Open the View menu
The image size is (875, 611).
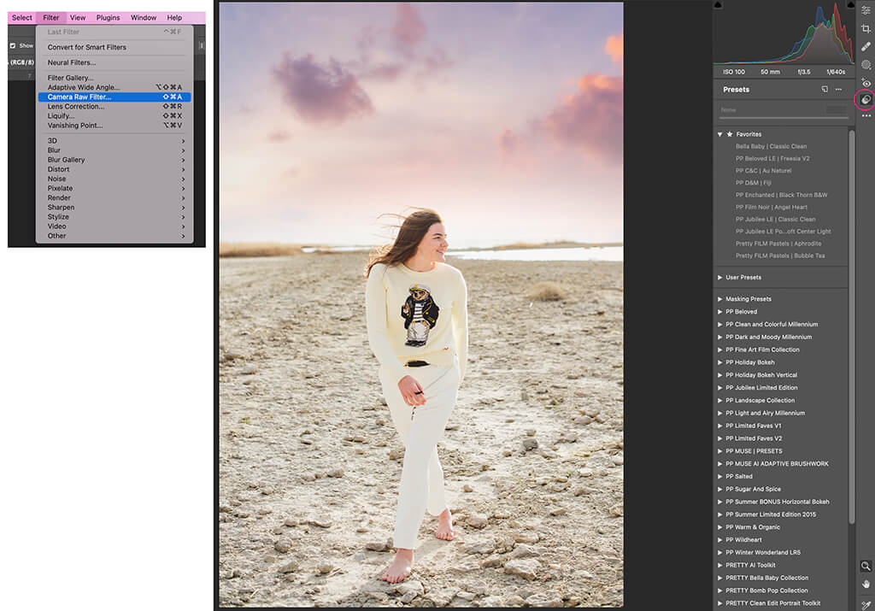click(x=77, y=17)
